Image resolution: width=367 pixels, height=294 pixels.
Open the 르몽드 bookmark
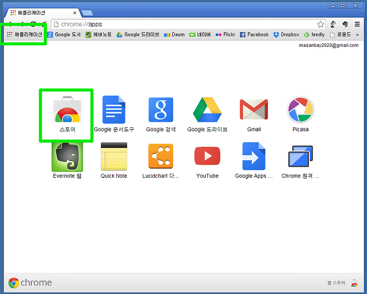pos(340,35)
